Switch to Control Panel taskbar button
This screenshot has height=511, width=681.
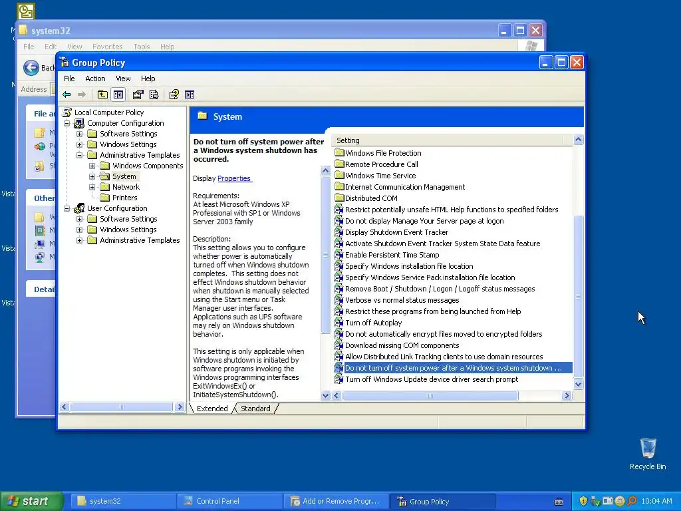tap(229, 501)
